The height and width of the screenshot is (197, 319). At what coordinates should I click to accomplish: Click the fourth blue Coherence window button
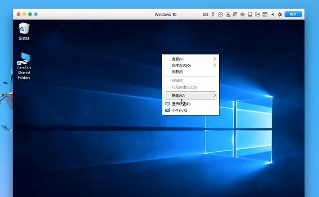[x=36, y=14]
